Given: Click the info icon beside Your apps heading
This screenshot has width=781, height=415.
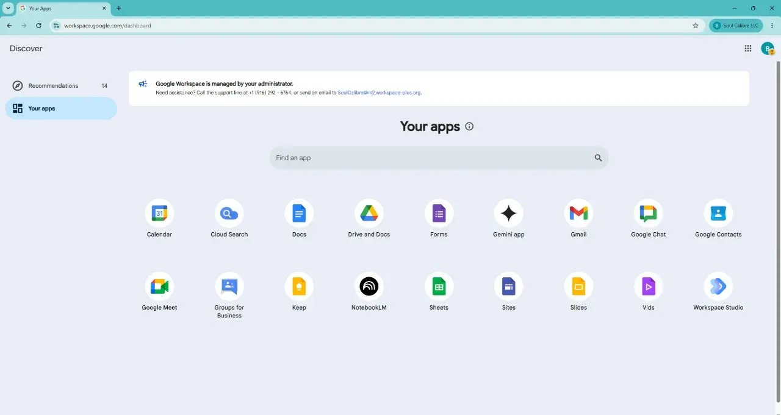Looking at the screenshot, I should pos(469,127).
